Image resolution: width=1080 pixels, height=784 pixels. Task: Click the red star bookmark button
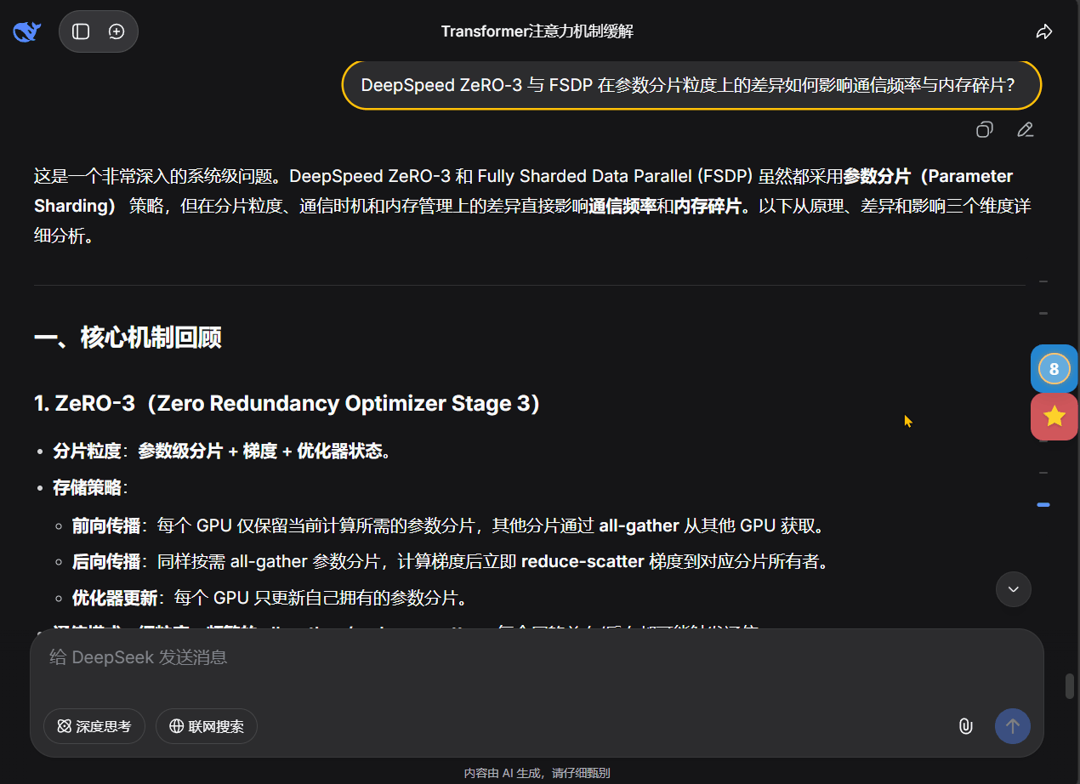[1054, 416]
